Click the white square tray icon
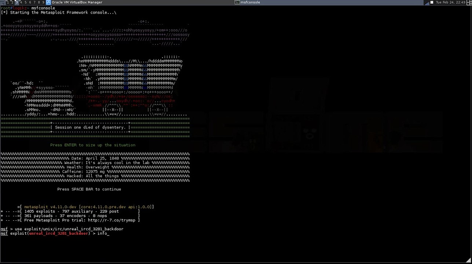Image resolution: width=472 pixels, height=264 pixels. click(x=432, y=2)
